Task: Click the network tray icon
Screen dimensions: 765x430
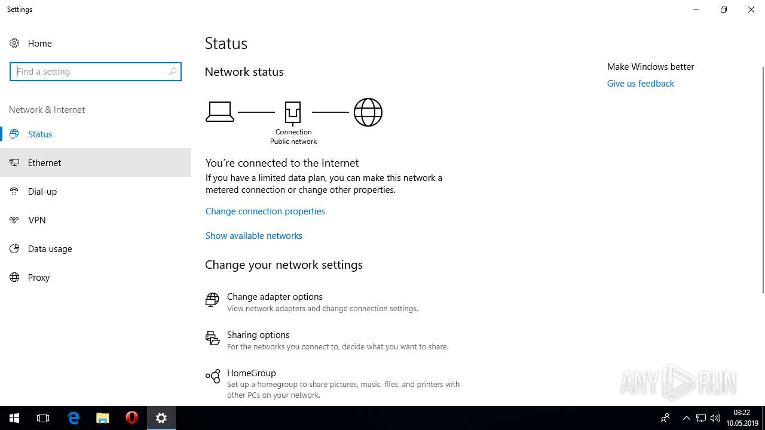Action: (701, 418)
